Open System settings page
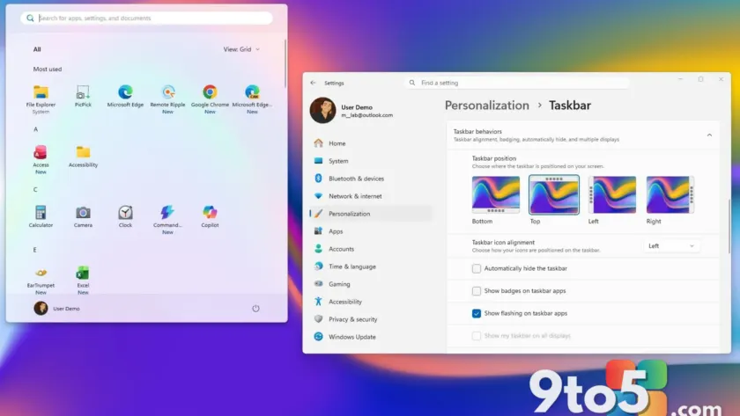This screenshot has height=416, width=740. (371, 161)
